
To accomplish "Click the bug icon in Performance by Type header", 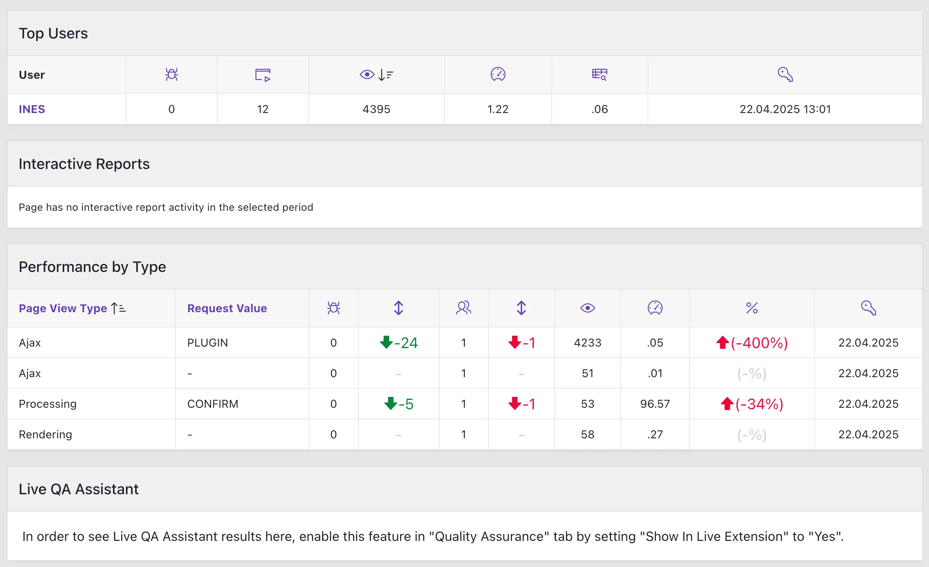I will coord(333,308).
